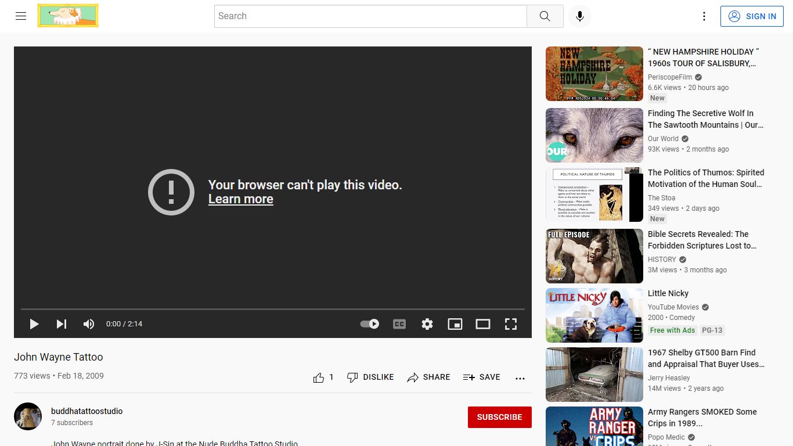Screen dimensions: 793x446
Task: Toggle closed captions
Action: pyautogui.click(x=399, y=324)
